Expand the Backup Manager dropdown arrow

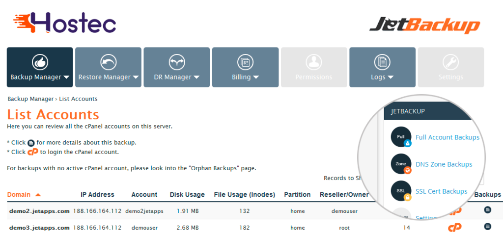(x=66, y=77)
